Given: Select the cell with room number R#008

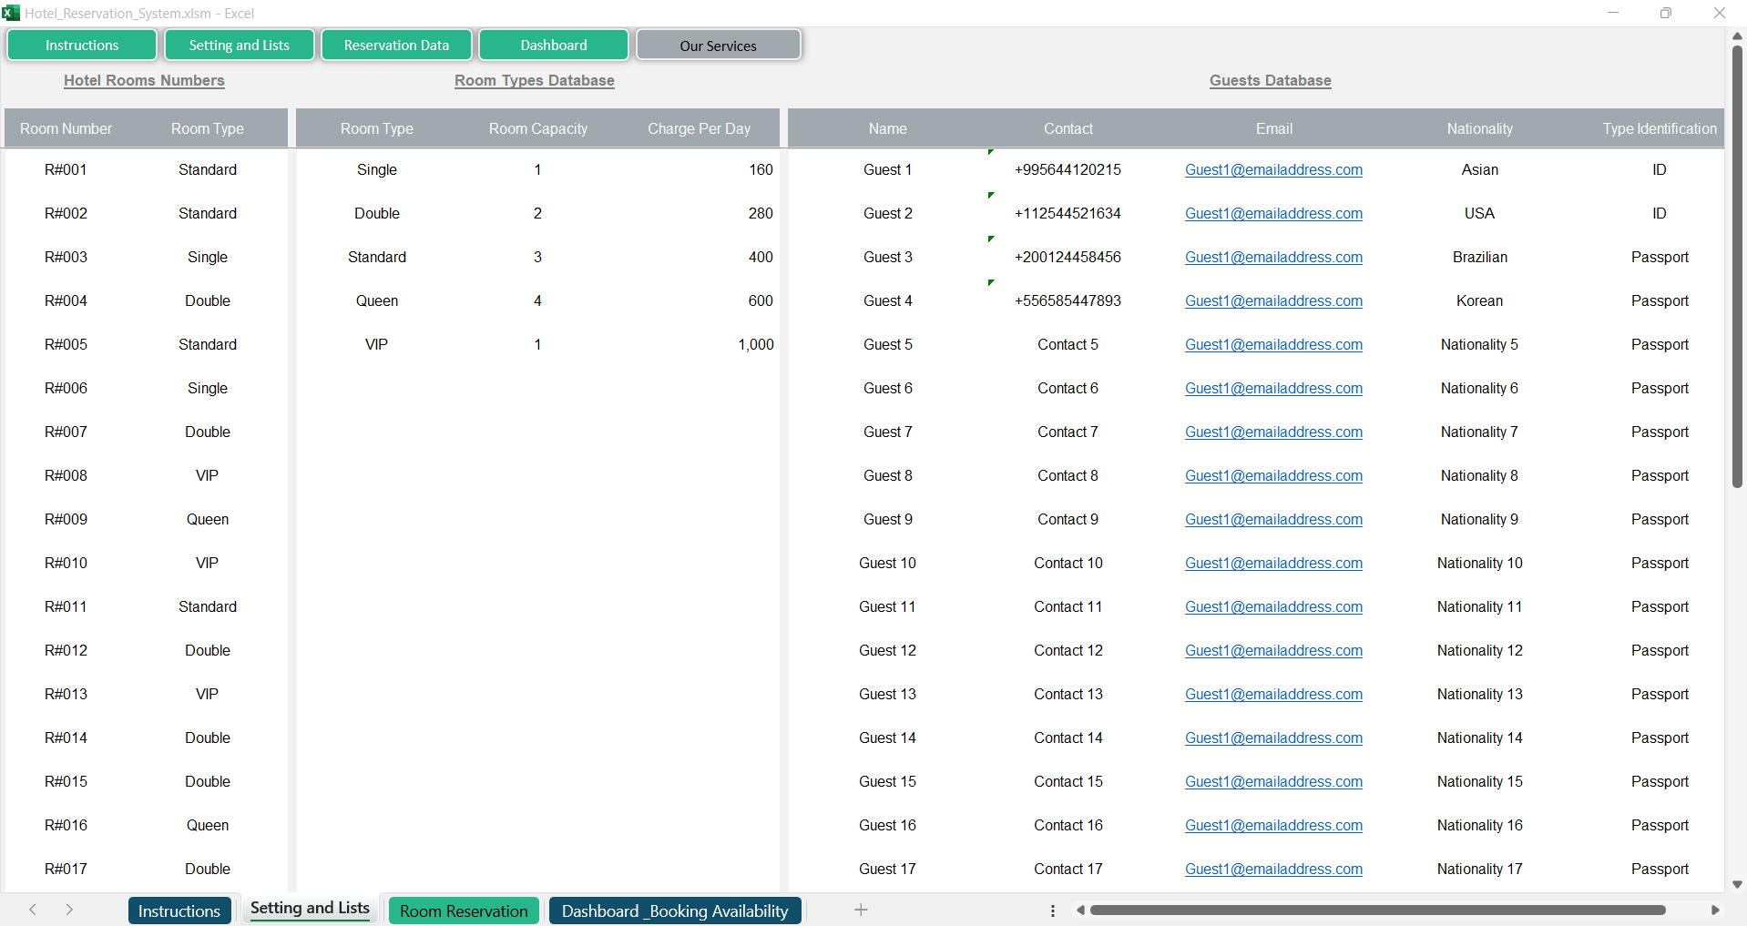Looking at the screenshot, I should click(66, 475).
